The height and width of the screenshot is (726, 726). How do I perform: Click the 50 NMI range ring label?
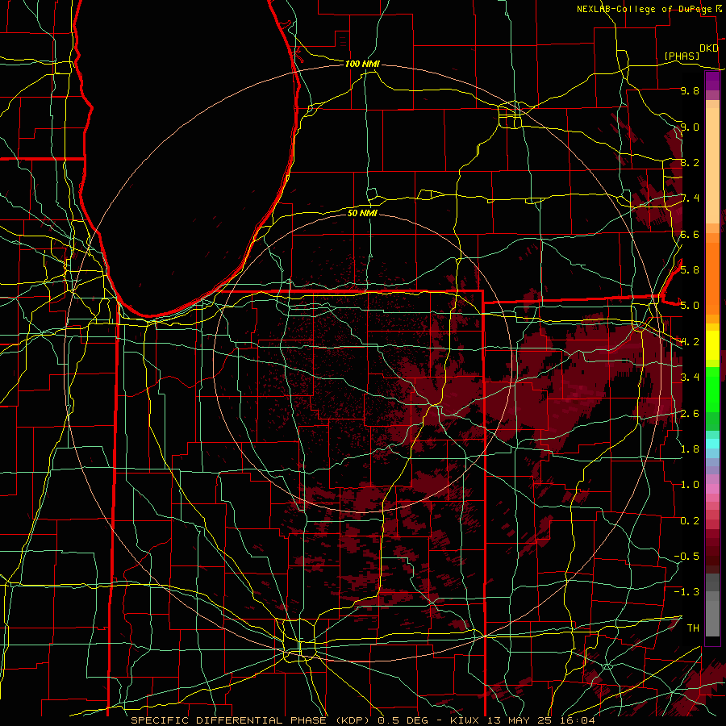pyautogui.click(x=362, y=213)
